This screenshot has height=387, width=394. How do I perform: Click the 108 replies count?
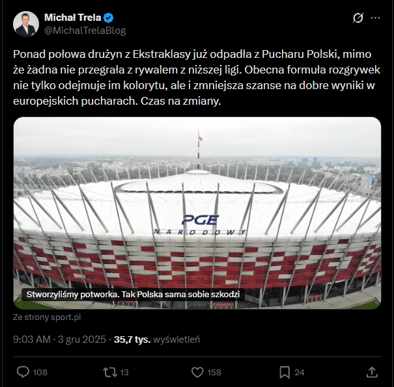40,373
